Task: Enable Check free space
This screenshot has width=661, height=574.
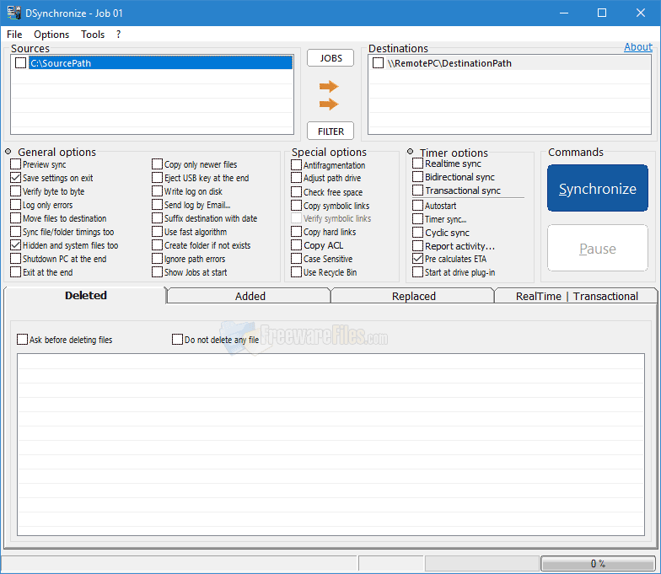Action: pos(297,192)
